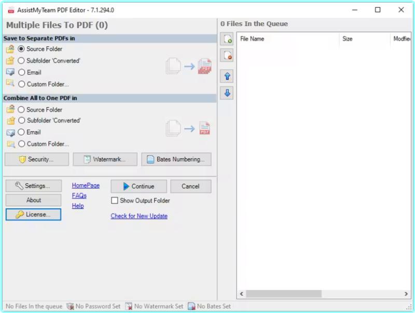
Task: Click the 'Multiple Files To PDF (0)' heading
Action: tap(57, 25)
